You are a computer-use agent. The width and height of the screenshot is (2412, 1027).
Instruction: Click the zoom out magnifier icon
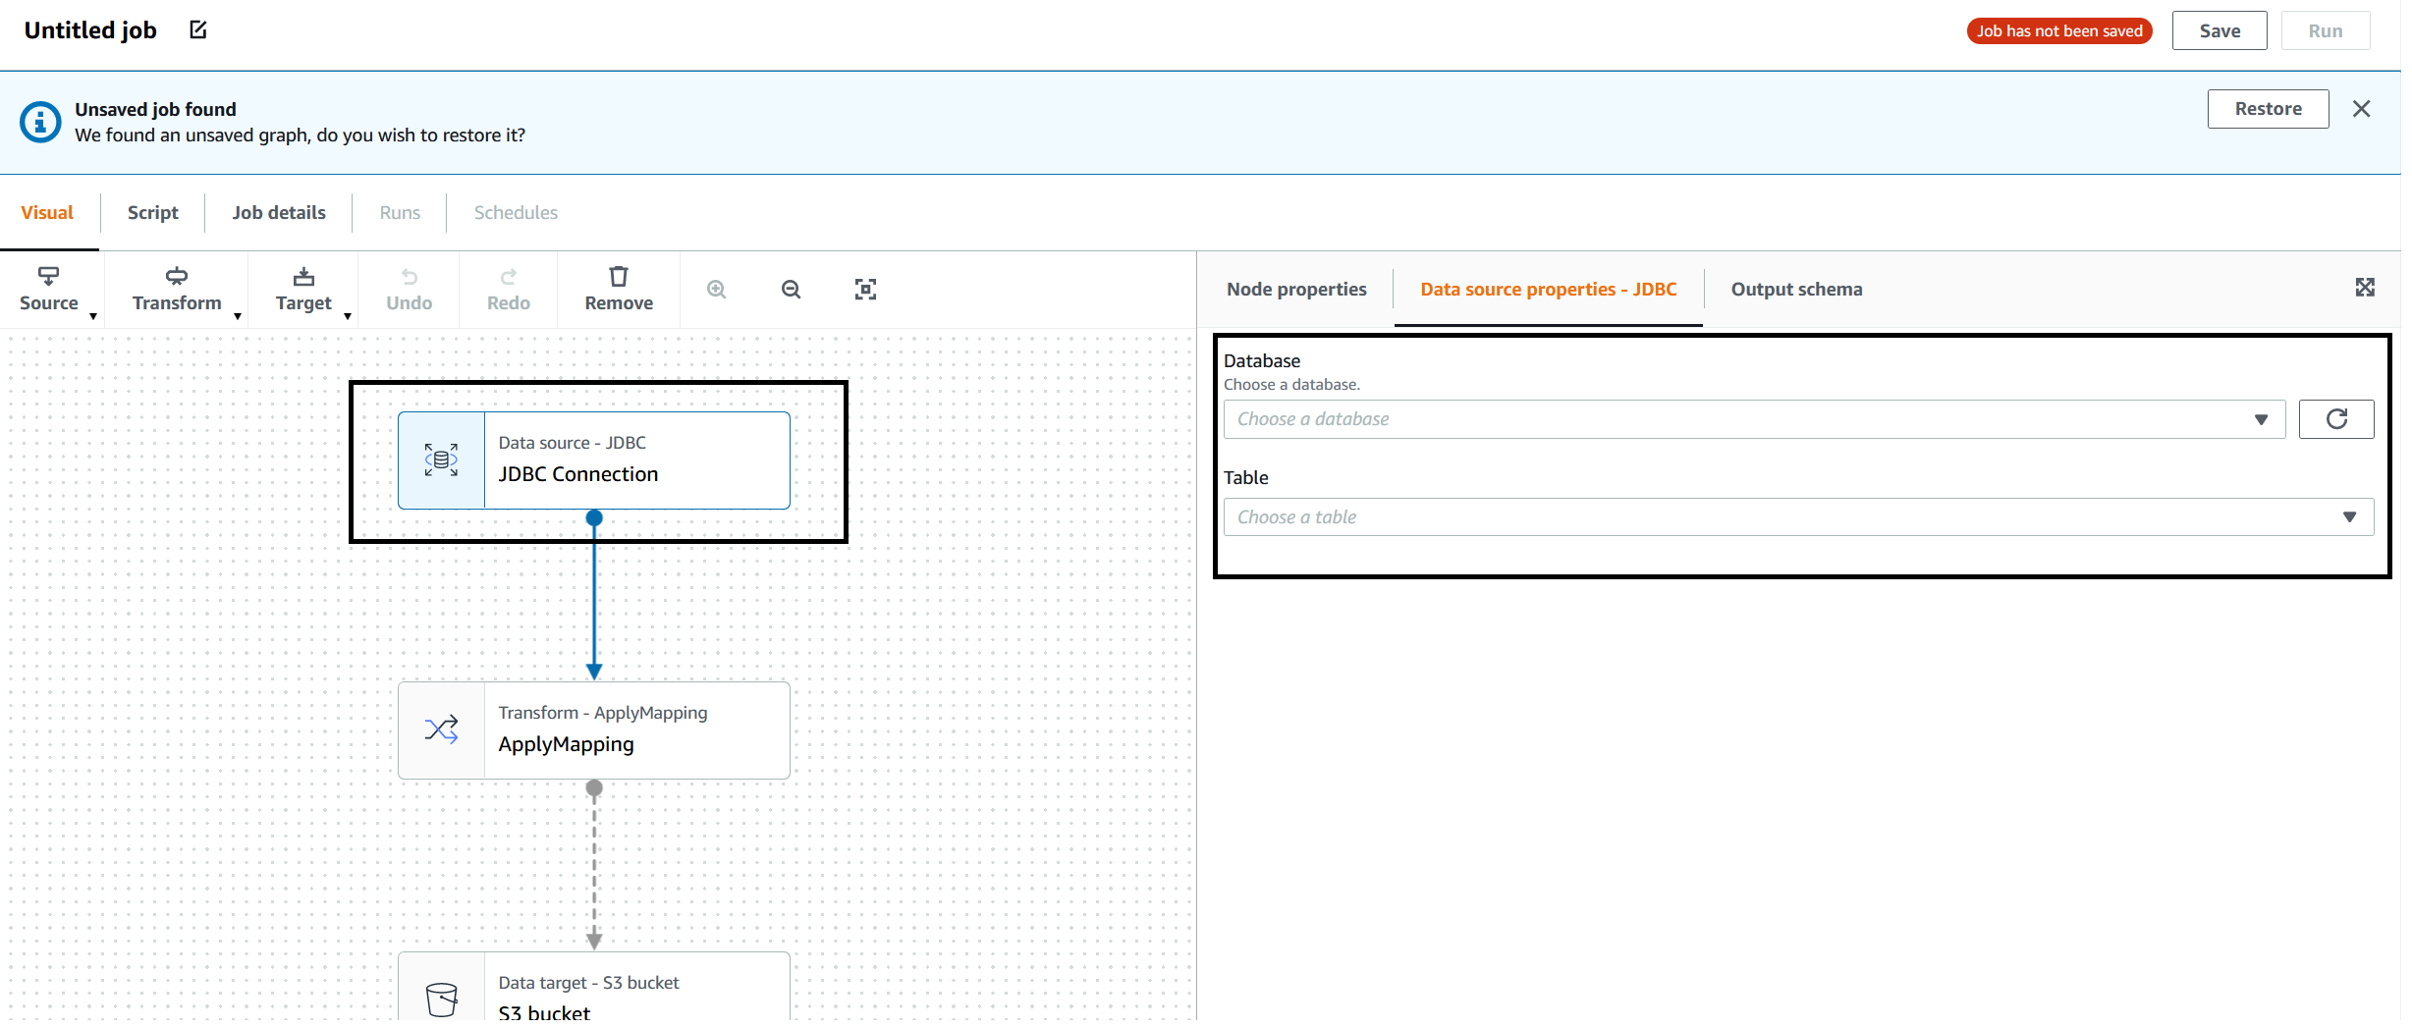point(791,290)
